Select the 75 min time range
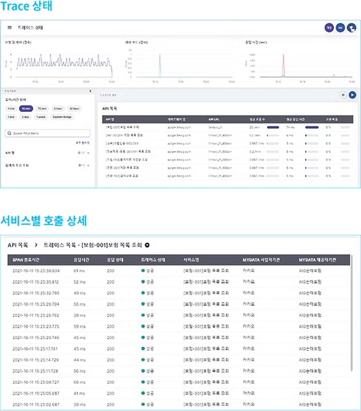This screenshot has height=411, width=361. click(x=42, y=109)
